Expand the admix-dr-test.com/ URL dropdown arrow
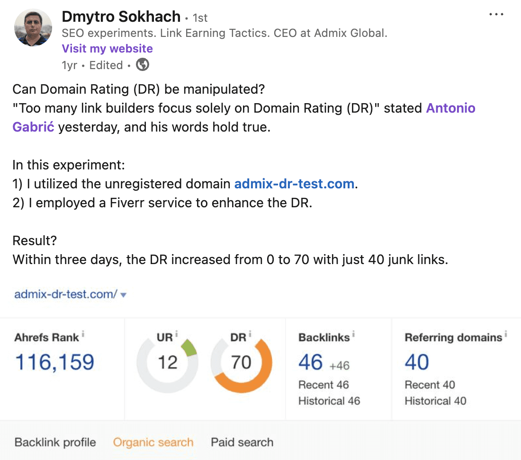 (x=123, y=295)
